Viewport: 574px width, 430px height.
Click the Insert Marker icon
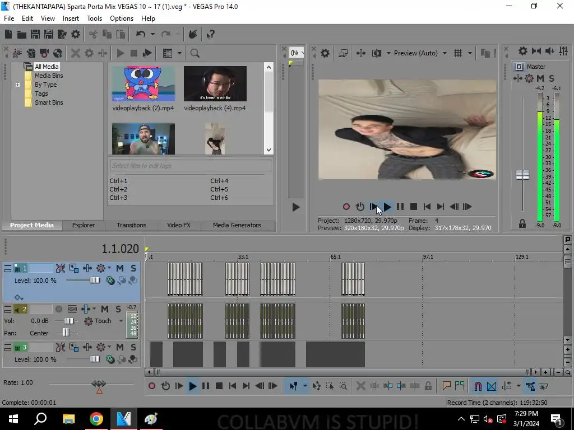446,386
